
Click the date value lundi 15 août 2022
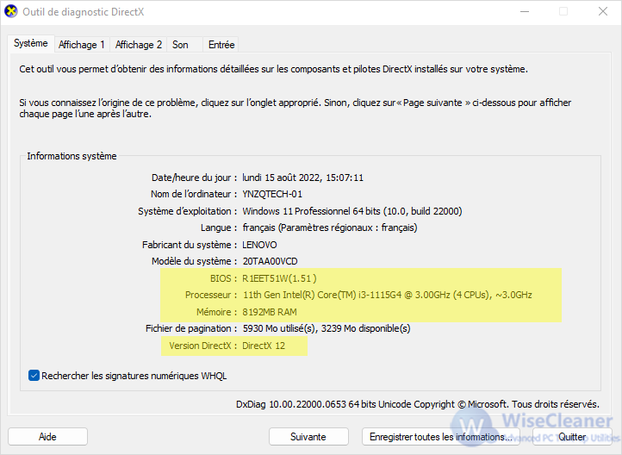[302, 178]
